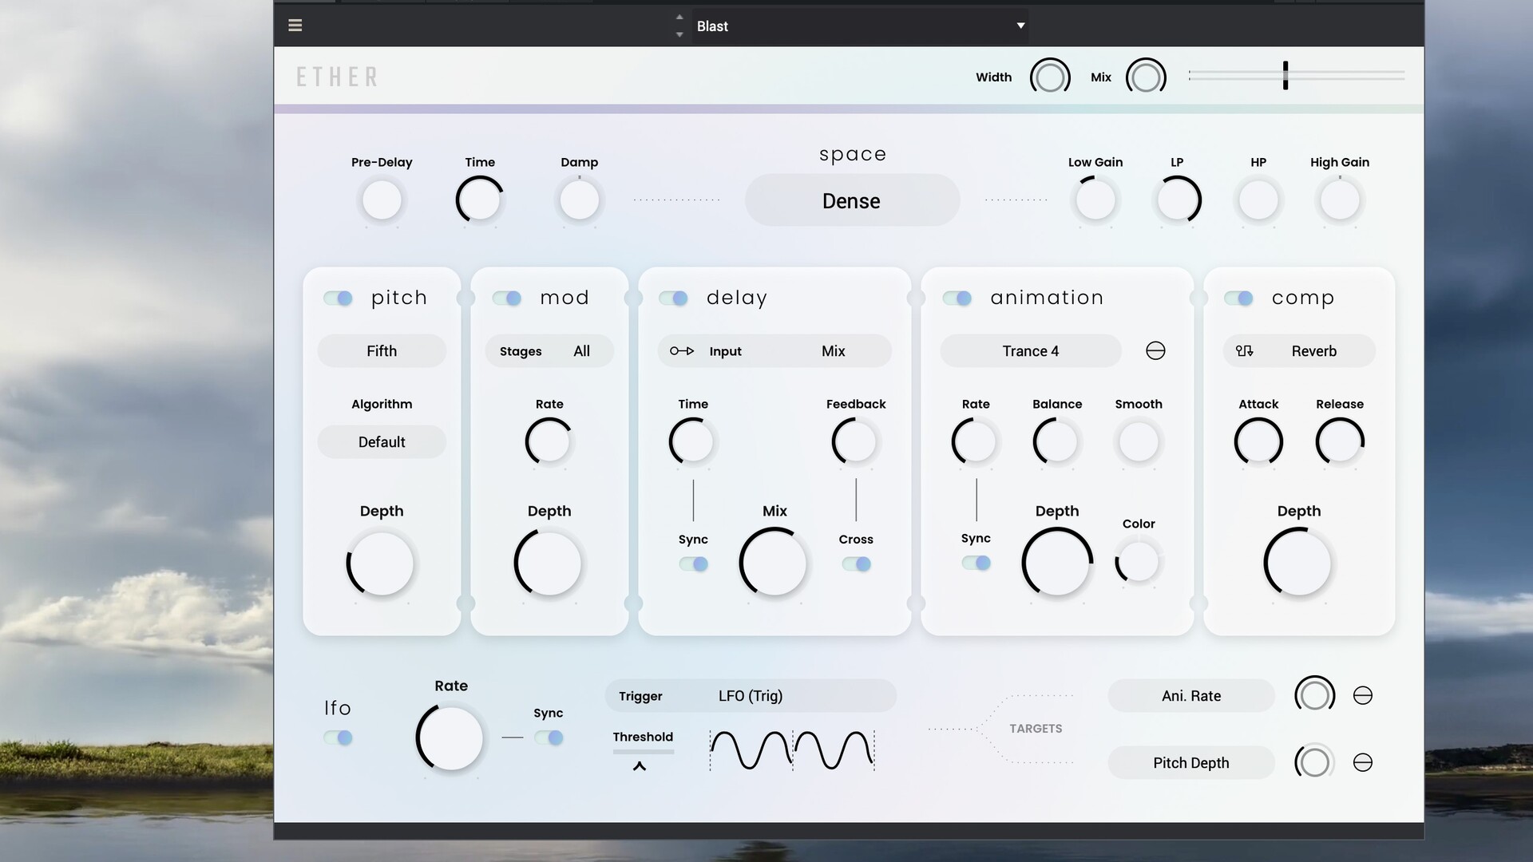1533x862 pixels.
Task: Open the hamburger menu
Action: pyautogui.click(x=295, y=25)
